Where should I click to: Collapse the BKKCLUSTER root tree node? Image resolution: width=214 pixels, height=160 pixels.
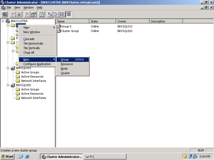pyautogui.click(x=3, y=21)
